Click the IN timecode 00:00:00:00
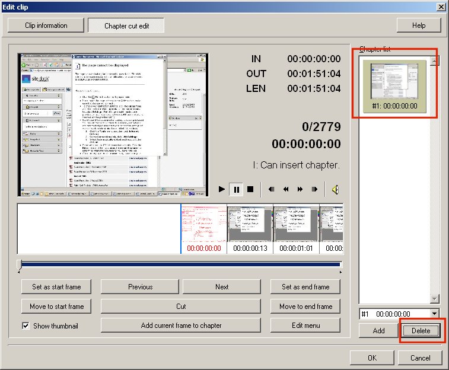 (x=314, y=59)
